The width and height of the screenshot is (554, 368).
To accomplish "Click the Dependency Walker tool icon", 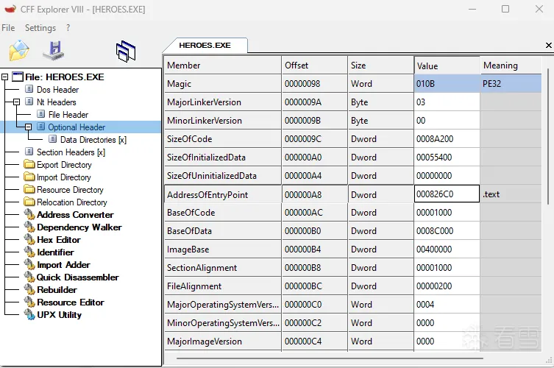I will click(29, 227).
